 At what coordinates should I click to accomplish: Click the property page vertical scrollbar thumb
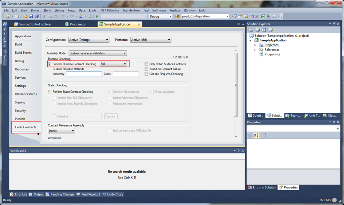coord(236,84)
